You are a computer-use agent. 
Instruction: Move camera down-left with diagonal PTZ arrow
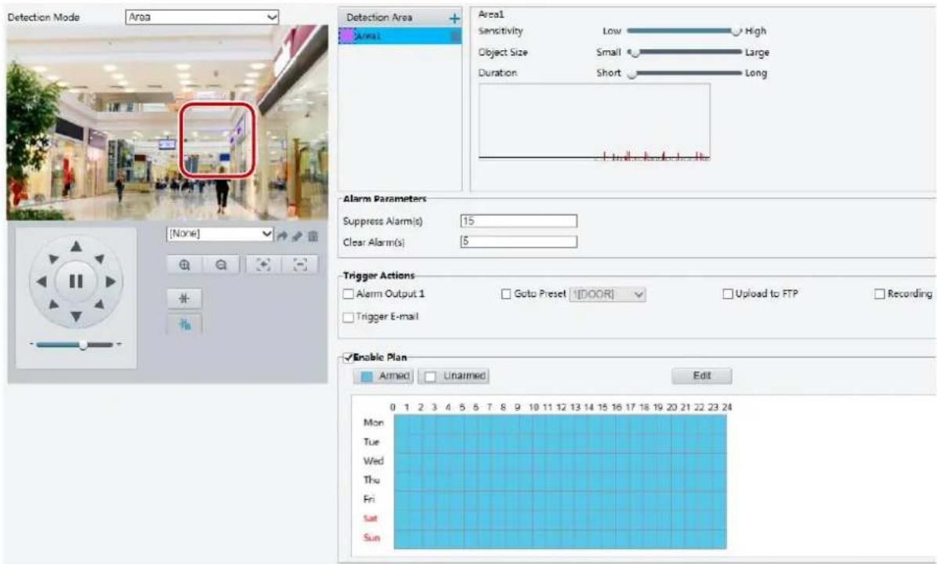pyautogui.click(x=53, y=304)
